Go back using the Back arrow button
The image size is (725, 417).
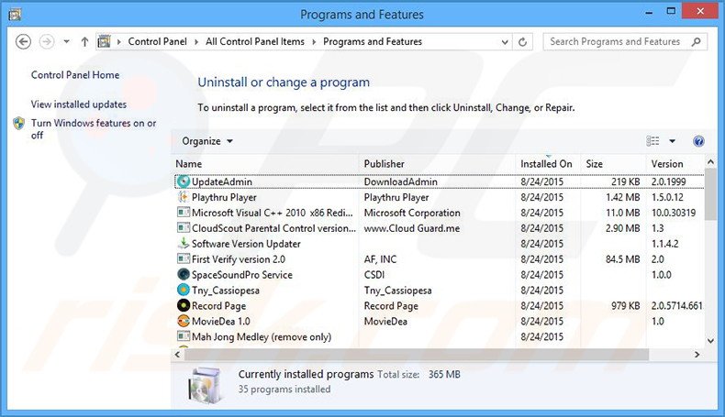click(x=23, y=42)
